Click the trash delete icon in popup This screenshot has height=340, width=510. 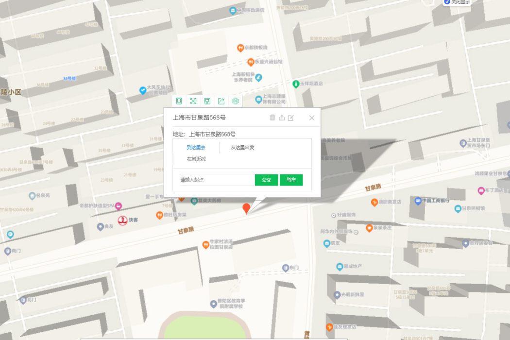272,118
